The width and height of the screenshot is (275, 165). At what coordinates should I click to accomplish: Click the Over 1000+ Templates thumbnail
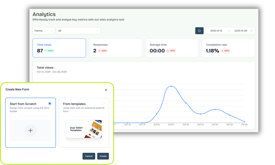(84, 129)
